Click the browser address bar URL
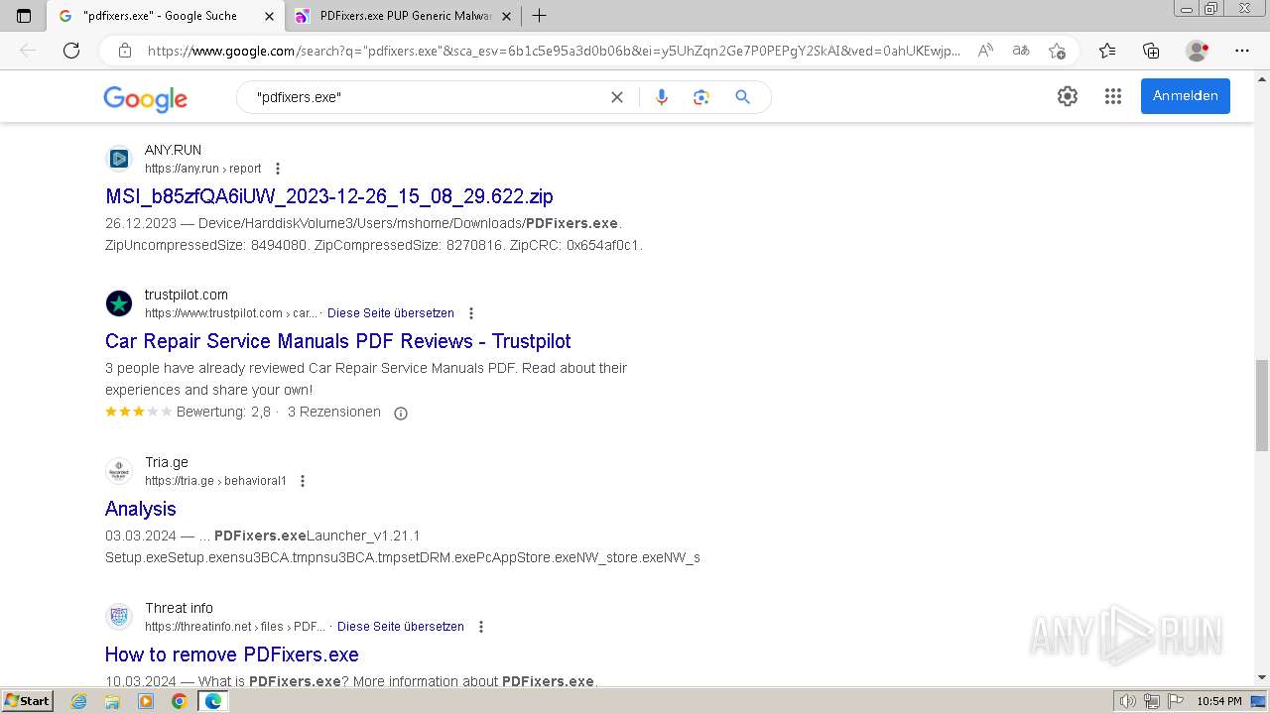 coord(554,51)
